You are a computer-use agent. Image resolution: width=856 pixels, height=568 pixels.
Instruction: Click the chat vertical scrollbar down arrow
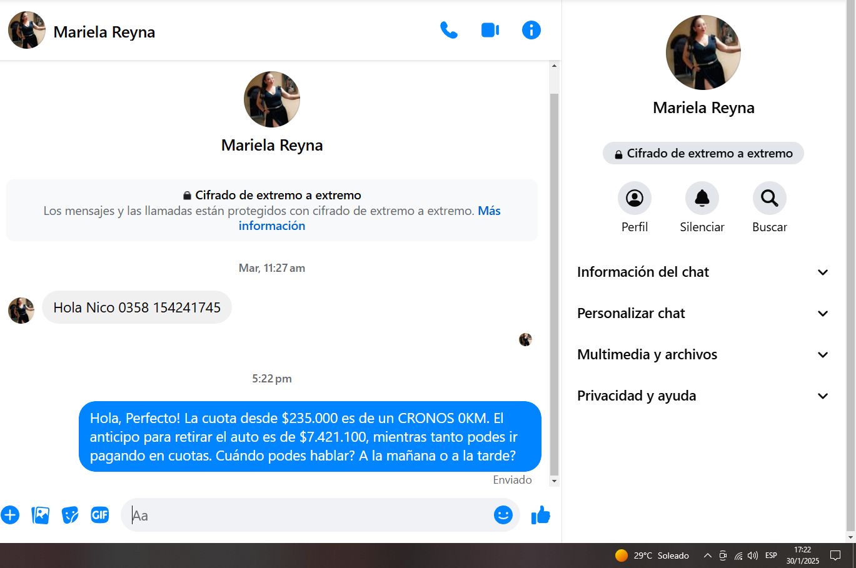554,481
